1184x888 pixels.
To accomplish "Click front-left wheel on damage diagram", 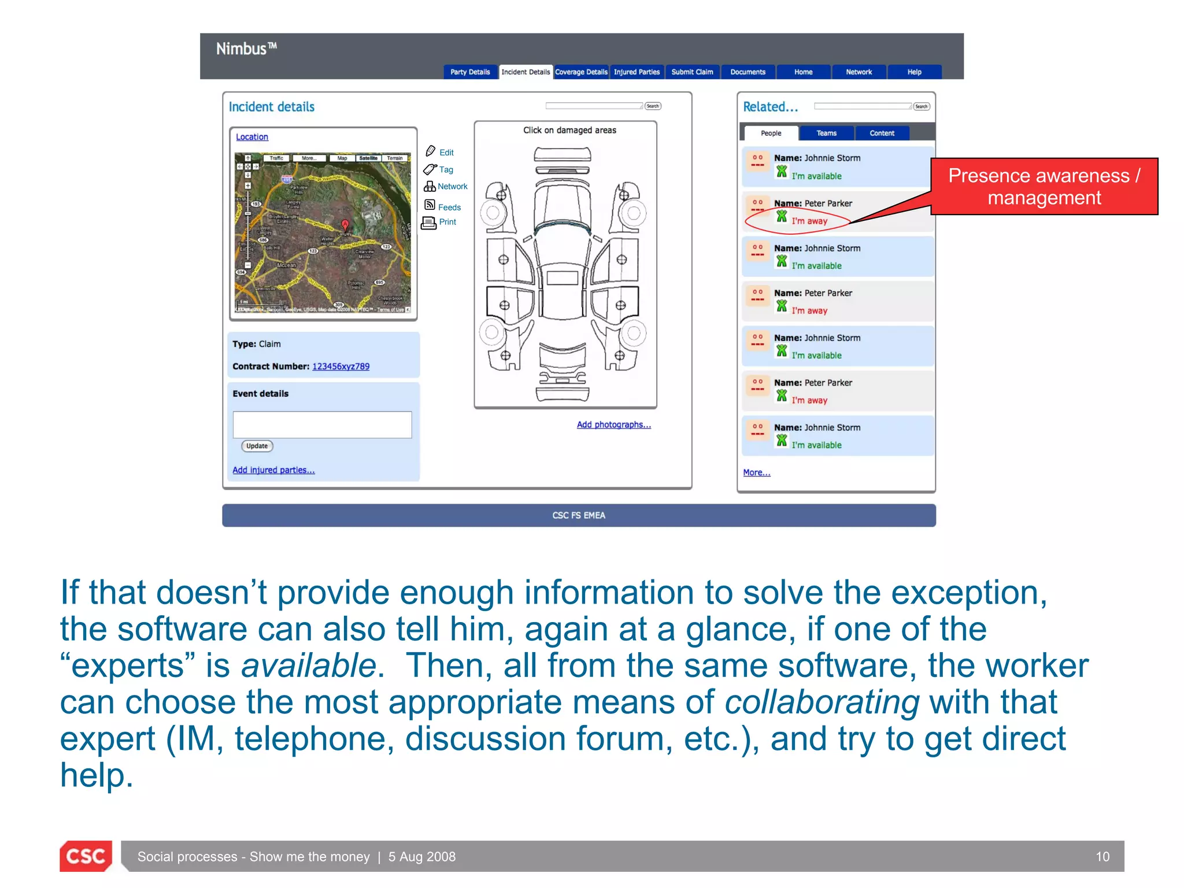I will (x=493, y=213).
